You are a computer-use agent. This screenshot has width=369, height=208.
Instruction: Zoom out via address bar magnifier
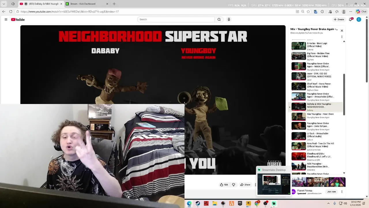click(303, 12)
